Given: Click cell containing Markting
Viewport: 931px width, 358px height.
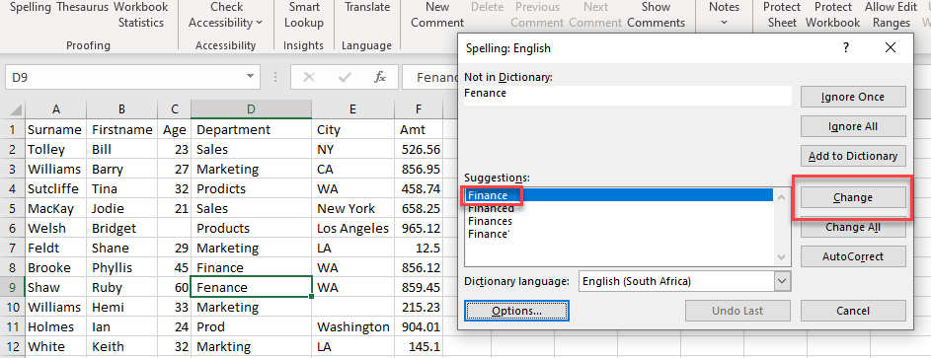Looking at the screenshot, I should (x=251, y=346).
